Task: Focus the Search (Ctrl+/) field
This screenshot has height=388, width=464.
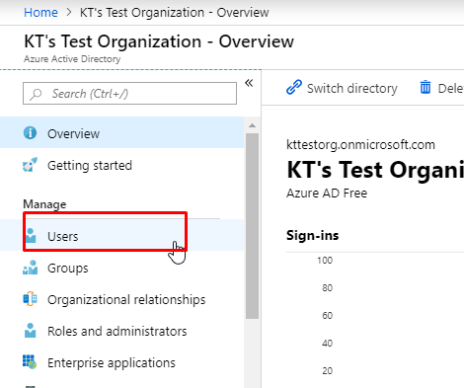Action: coord(129,94)
